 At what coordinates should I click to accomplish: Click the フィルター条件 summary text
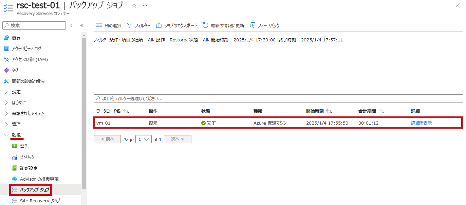click(218, 40)
